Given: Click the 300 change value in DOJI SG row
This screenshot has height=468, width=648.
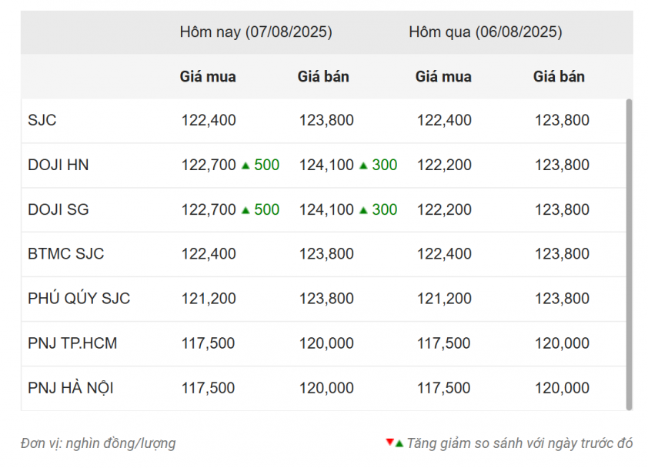Looking at the screenshot, I should click(x=384, y=209).
